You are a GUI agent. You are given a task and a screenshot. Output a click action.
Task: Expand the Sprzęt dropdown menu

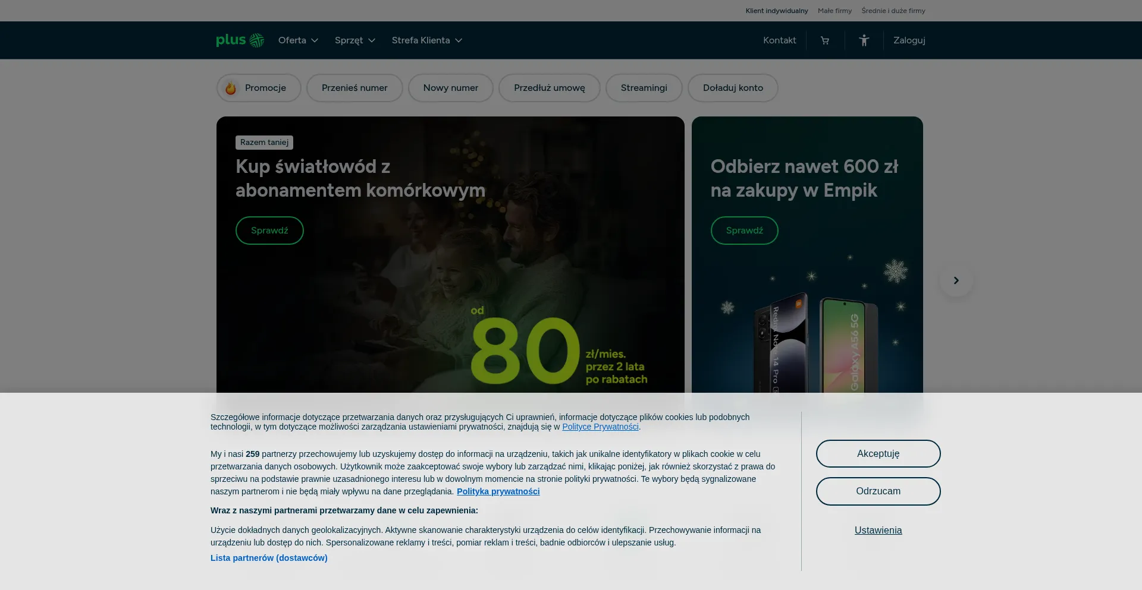(354, 40)
